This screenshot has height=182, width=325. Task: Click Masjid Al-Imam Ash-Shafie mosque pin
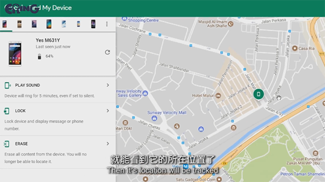(231, 24)
